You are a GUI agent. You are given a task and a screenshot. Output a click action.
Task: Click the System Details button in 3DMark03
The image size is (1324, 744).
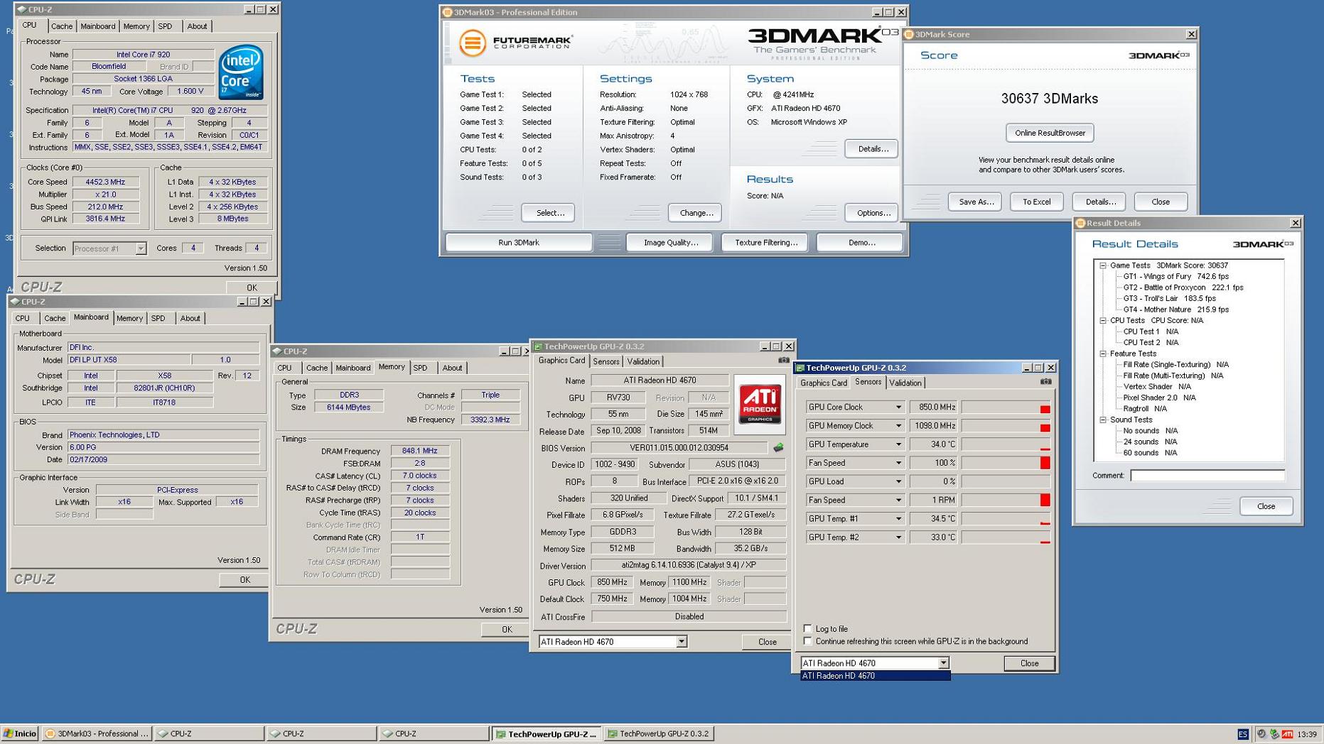click(872, 149)
